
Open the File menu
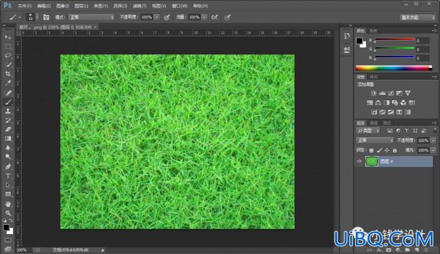pyautogui.click(x=24, y=6)
